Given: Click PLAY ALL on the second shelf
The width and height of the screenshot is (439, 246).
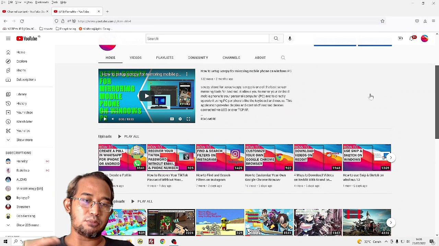Looking at the screenshot, I should (142, 202).
